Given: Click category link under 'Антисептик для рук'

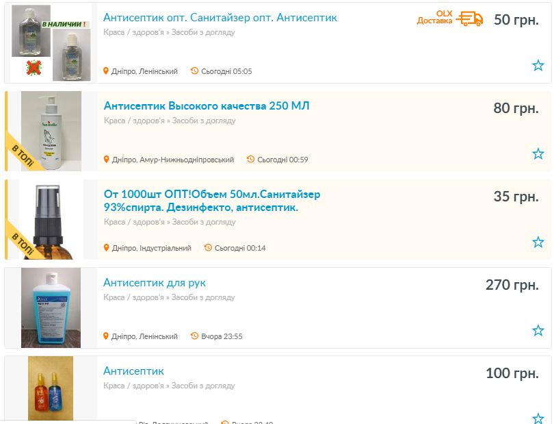Looking at the screenshot, I should pyautogui.click(x=169, y=297).
